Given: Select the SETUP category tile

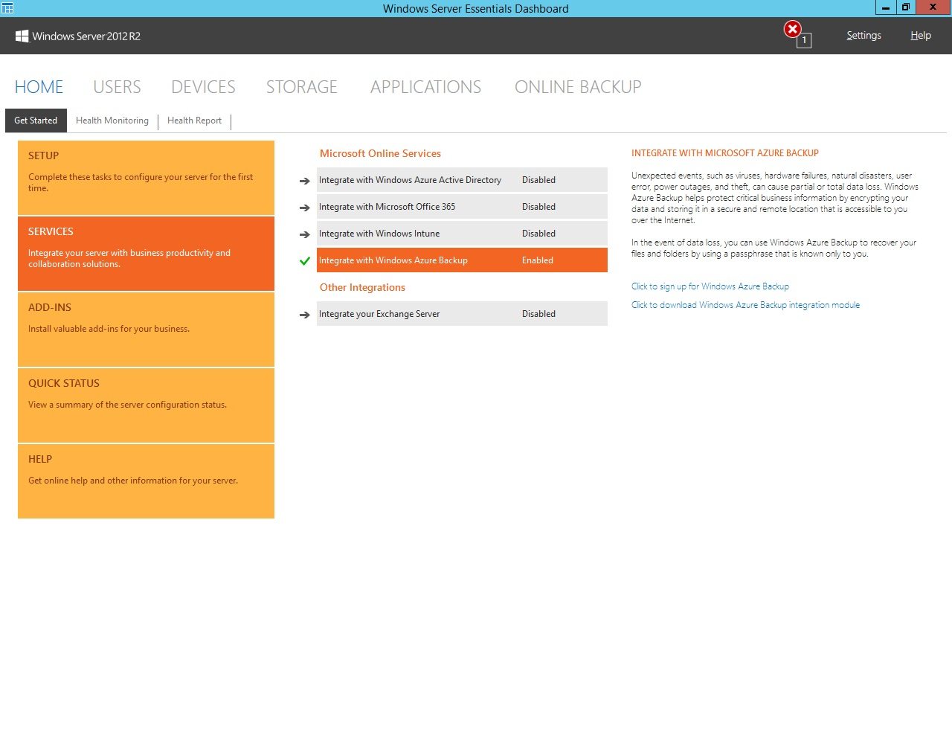Looking at the screenshot, I should pyautogui.click(x=146, y=178).
